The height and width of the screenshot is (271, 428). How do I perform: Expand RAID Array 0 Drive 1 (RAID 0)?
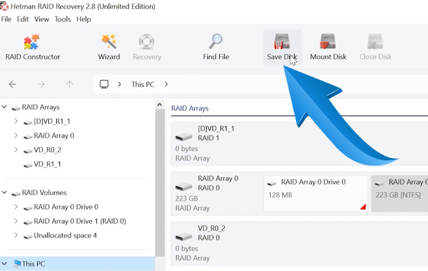pyautogui.click(x=16, y=221)
